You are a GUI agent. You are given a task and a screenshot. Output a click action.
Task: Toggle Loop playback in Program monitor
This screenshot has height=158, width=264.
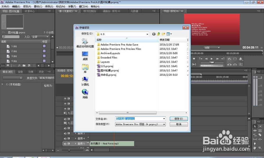[229, 59]
